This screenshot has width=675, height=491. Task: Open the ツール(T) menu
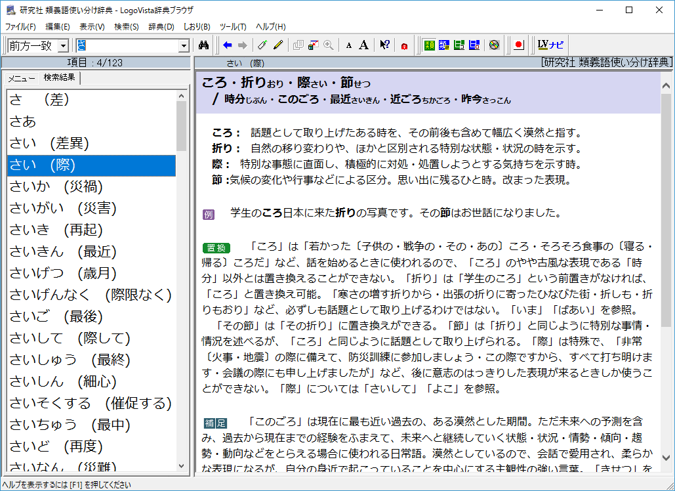pos(233,27)
